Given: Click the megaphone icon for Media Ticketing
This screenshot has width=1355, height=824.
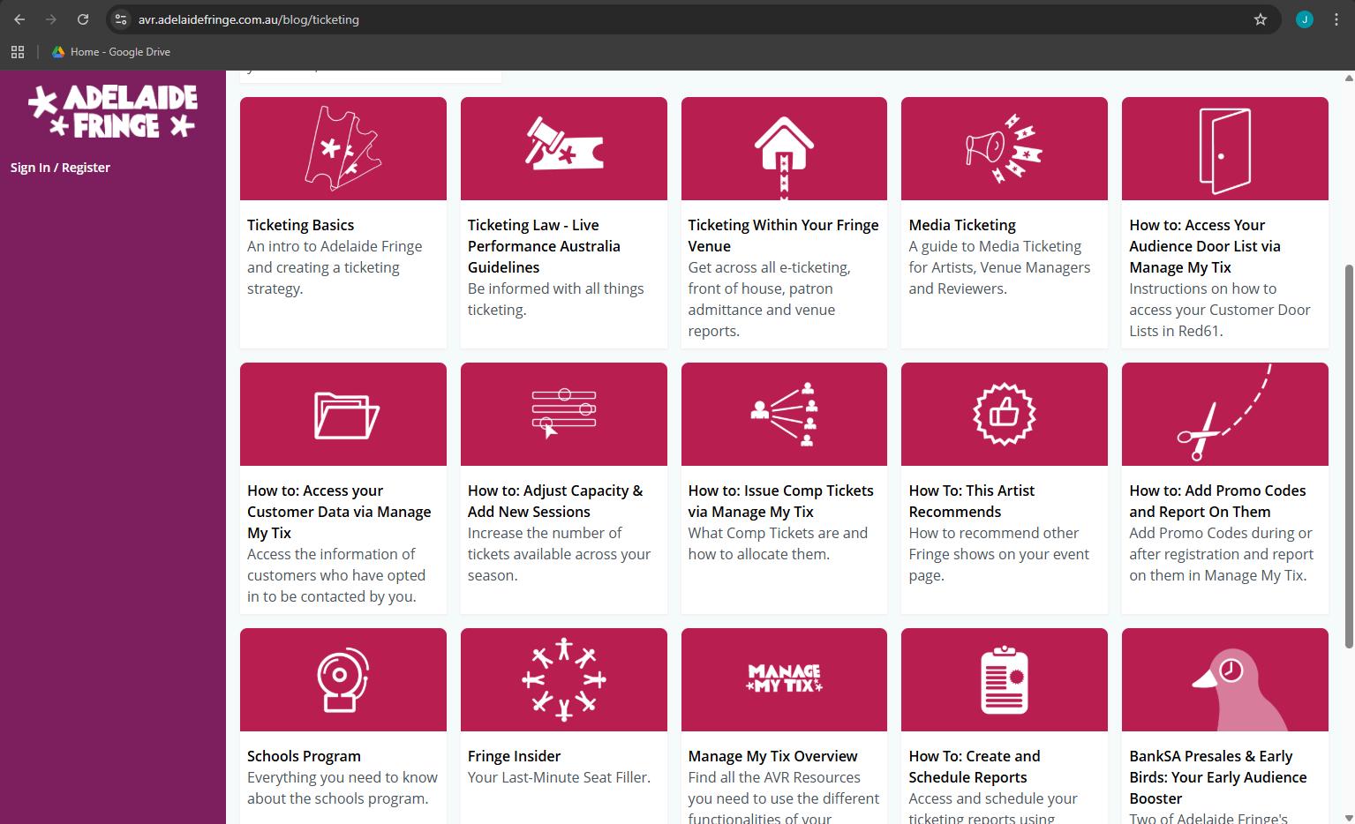Looking at the screenshot, I should tap(1004, 148).
